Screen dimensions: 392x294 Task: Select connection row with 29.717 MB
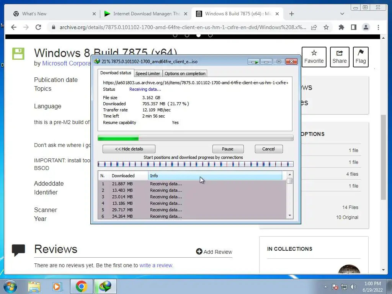(192, 210)
